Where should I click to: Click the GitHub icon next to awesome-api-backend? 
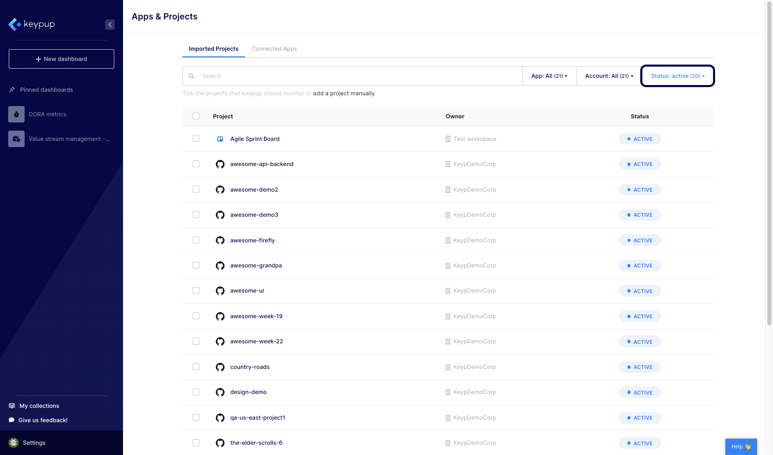tap(220, 164)
